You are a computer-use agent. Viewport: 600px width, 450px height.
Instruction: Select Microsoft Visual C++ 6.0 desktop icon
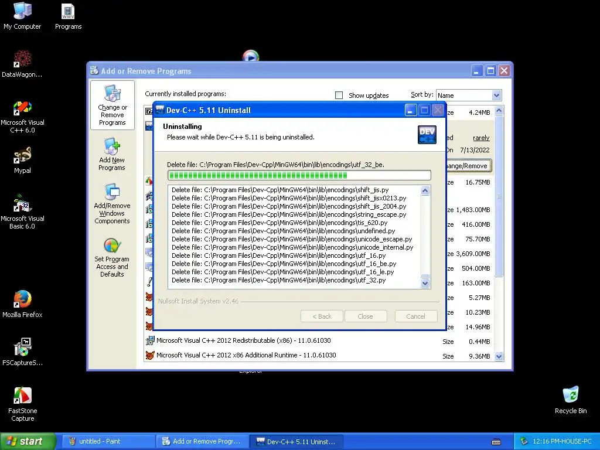(22, 117)
